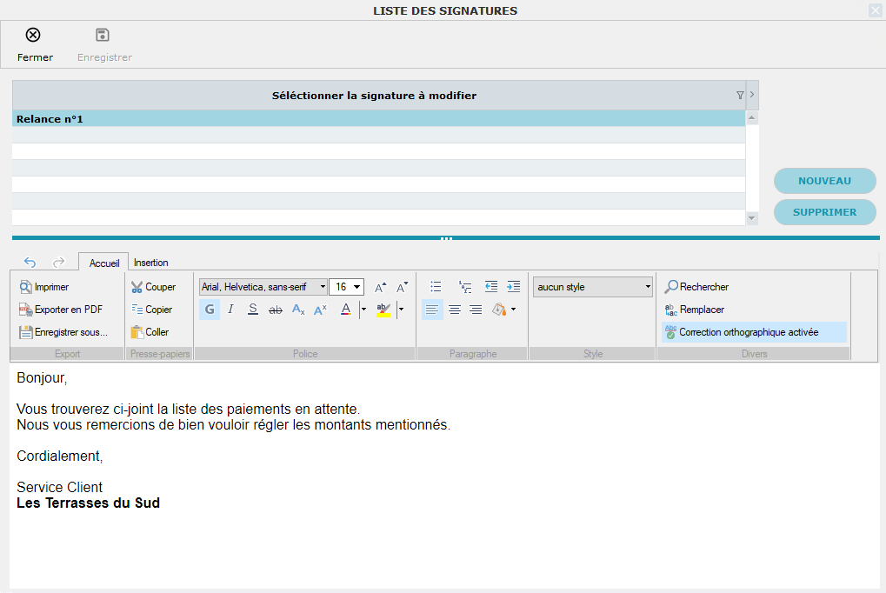Cut selection with Couper
This screenshot has width=886, height=593.
[x=153, y=287]
